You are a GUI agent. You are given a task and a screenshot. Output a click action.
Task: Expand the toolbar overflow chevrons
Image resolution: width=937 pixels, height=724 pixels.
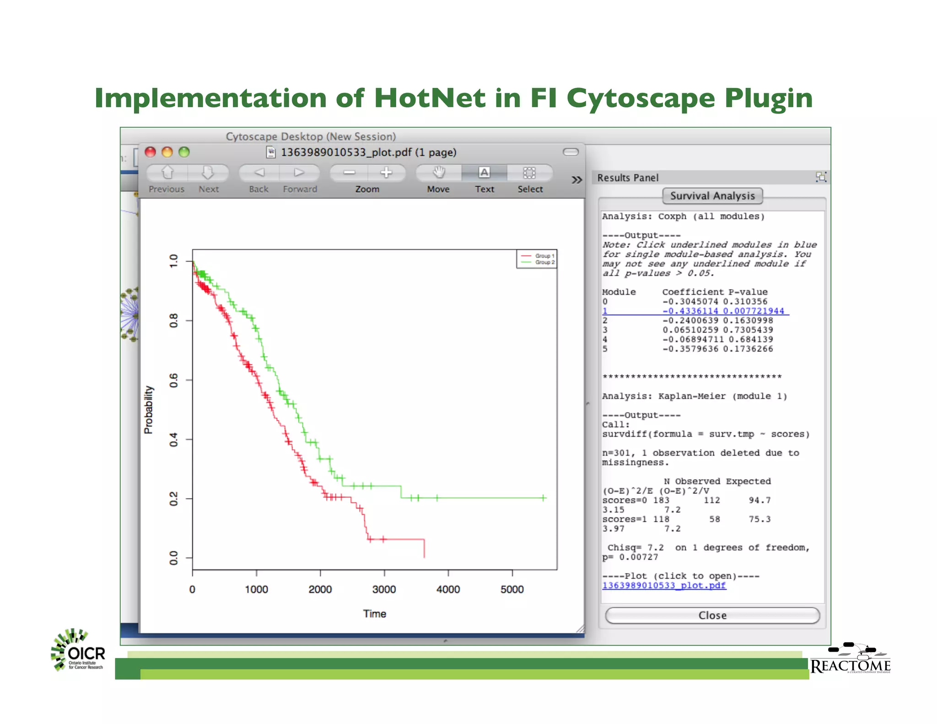(x=576, y=180)
